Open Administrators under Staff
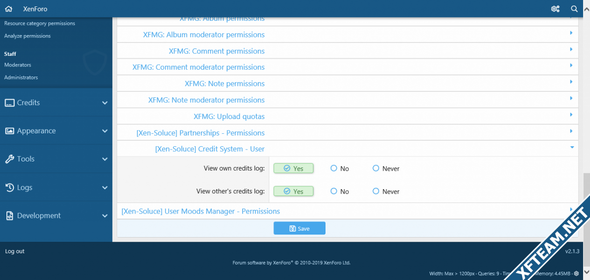 coord(21,77)
